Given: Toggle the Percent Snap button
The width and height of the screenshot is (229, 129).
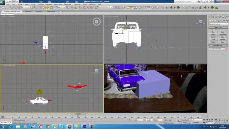Looking at the screenshot, I should point(88,8).
